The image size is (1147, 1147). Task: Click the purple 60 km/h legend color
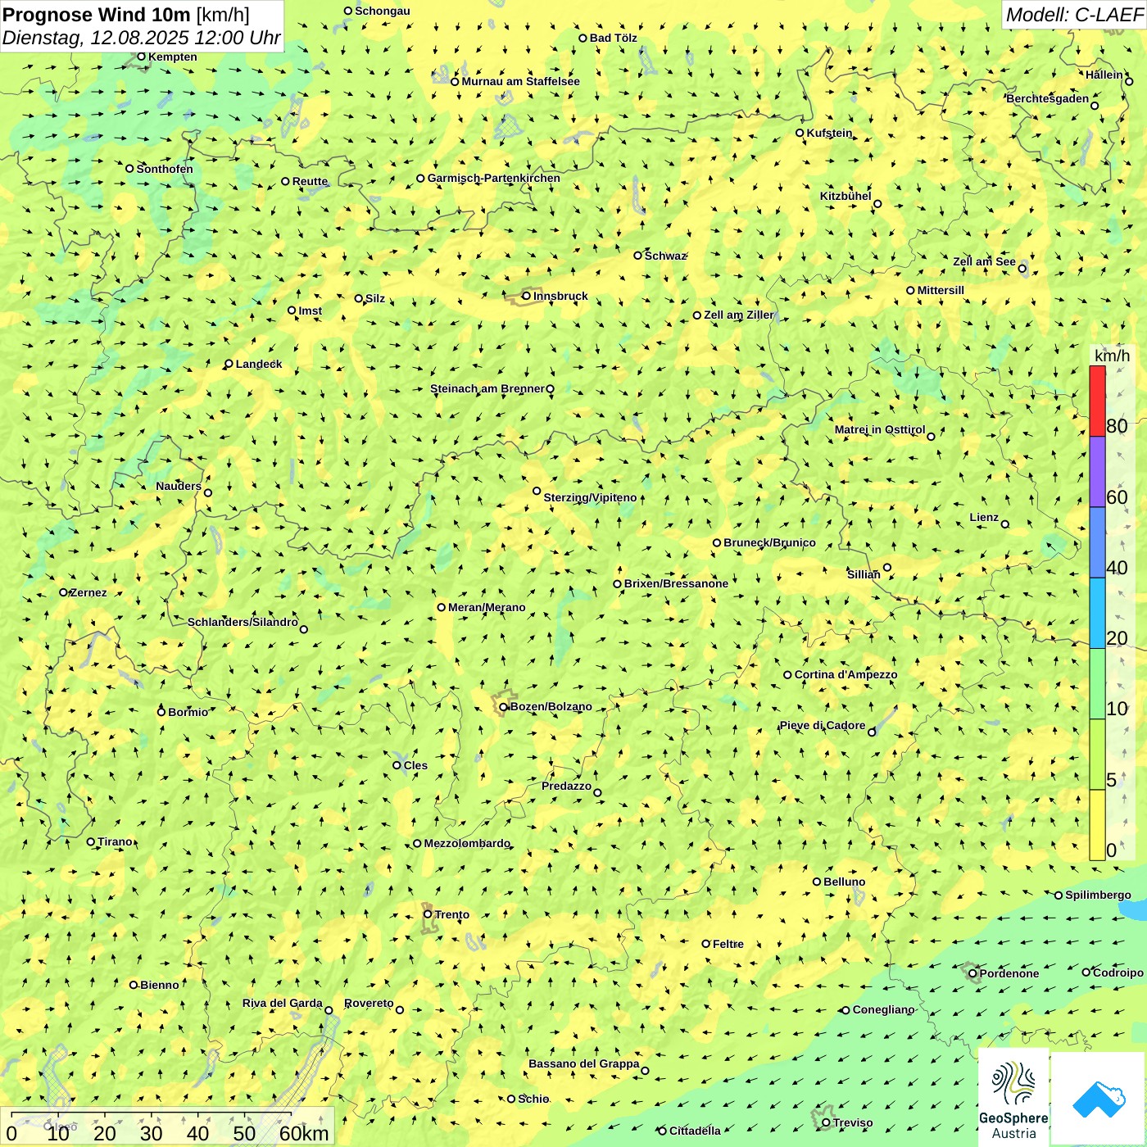1097,472
